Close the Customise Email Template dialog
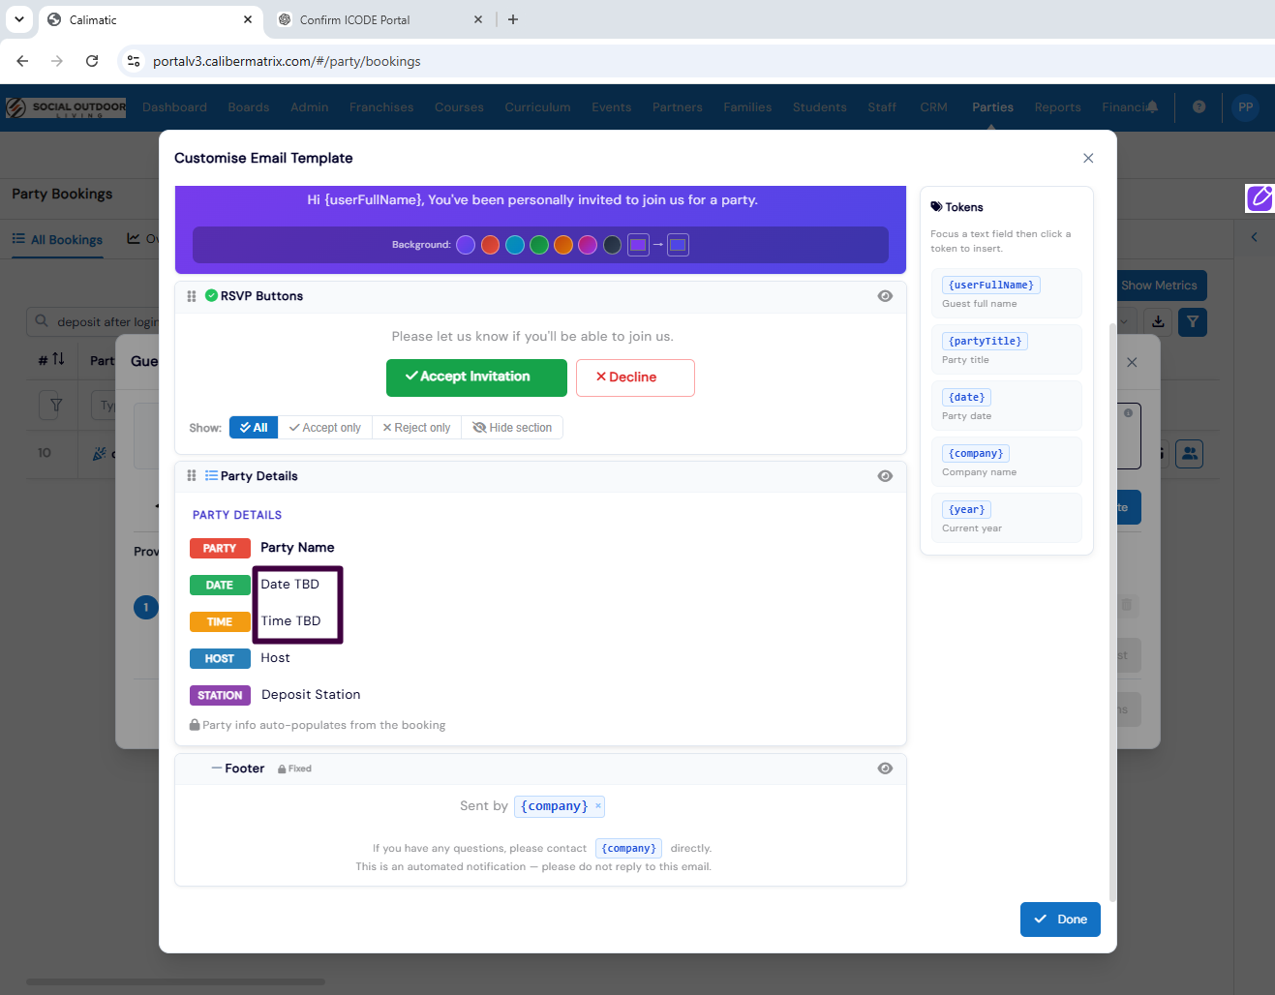 (x=1088, y=158)
